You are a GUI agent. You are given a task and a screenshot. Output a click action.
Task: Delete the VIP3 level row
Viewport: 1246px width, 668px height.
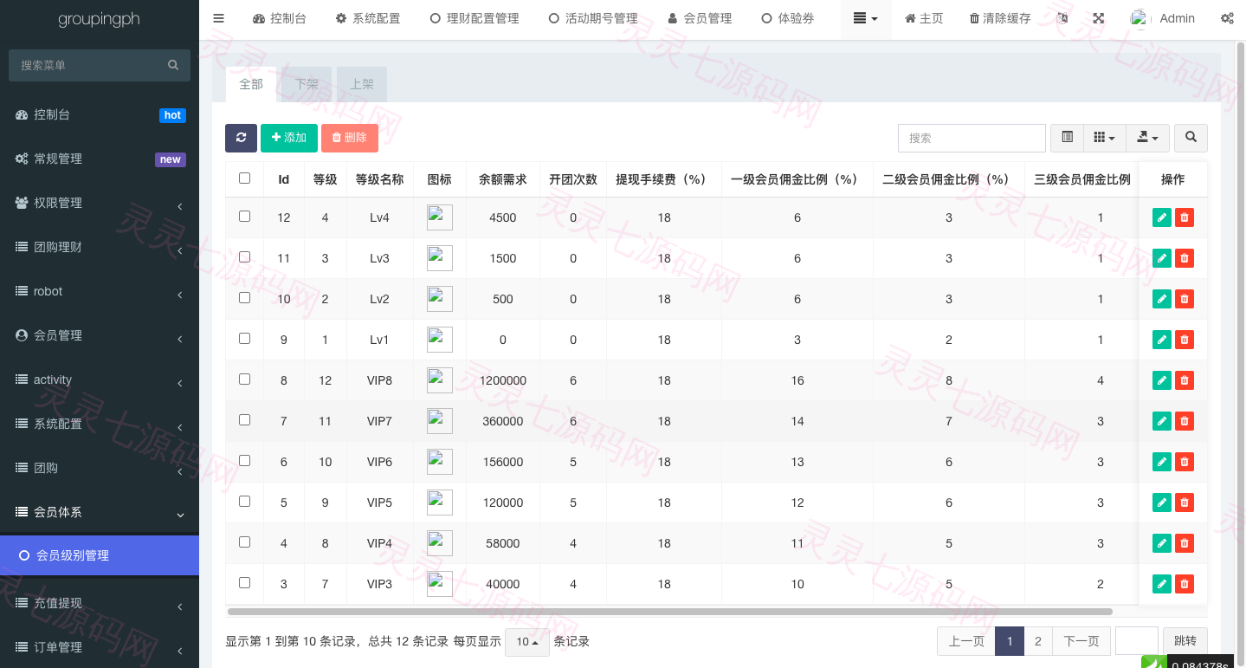pyautogui.click(x=1185, y=584)
